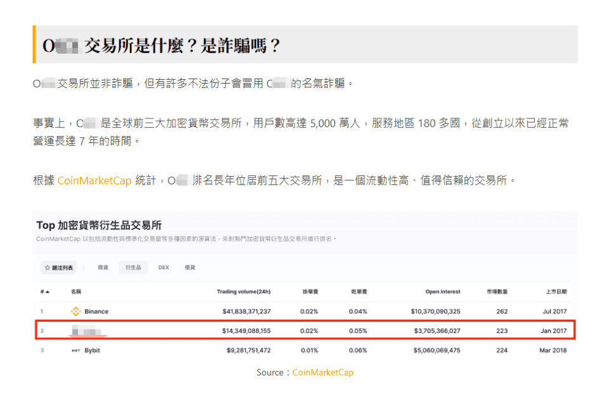
Task: Click the market count 224
Action: click(502, 350)
